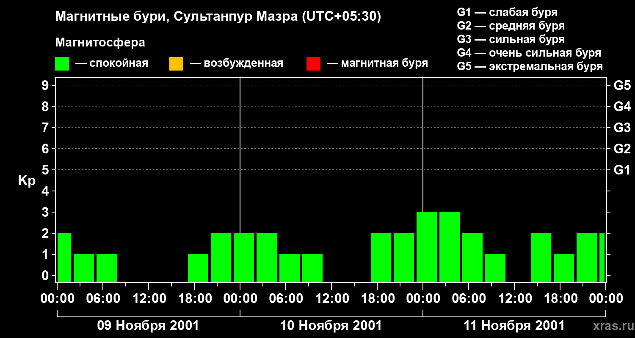Click the green спокойная legend swatch
Viewport: 635px width, 338px height.
62,64
